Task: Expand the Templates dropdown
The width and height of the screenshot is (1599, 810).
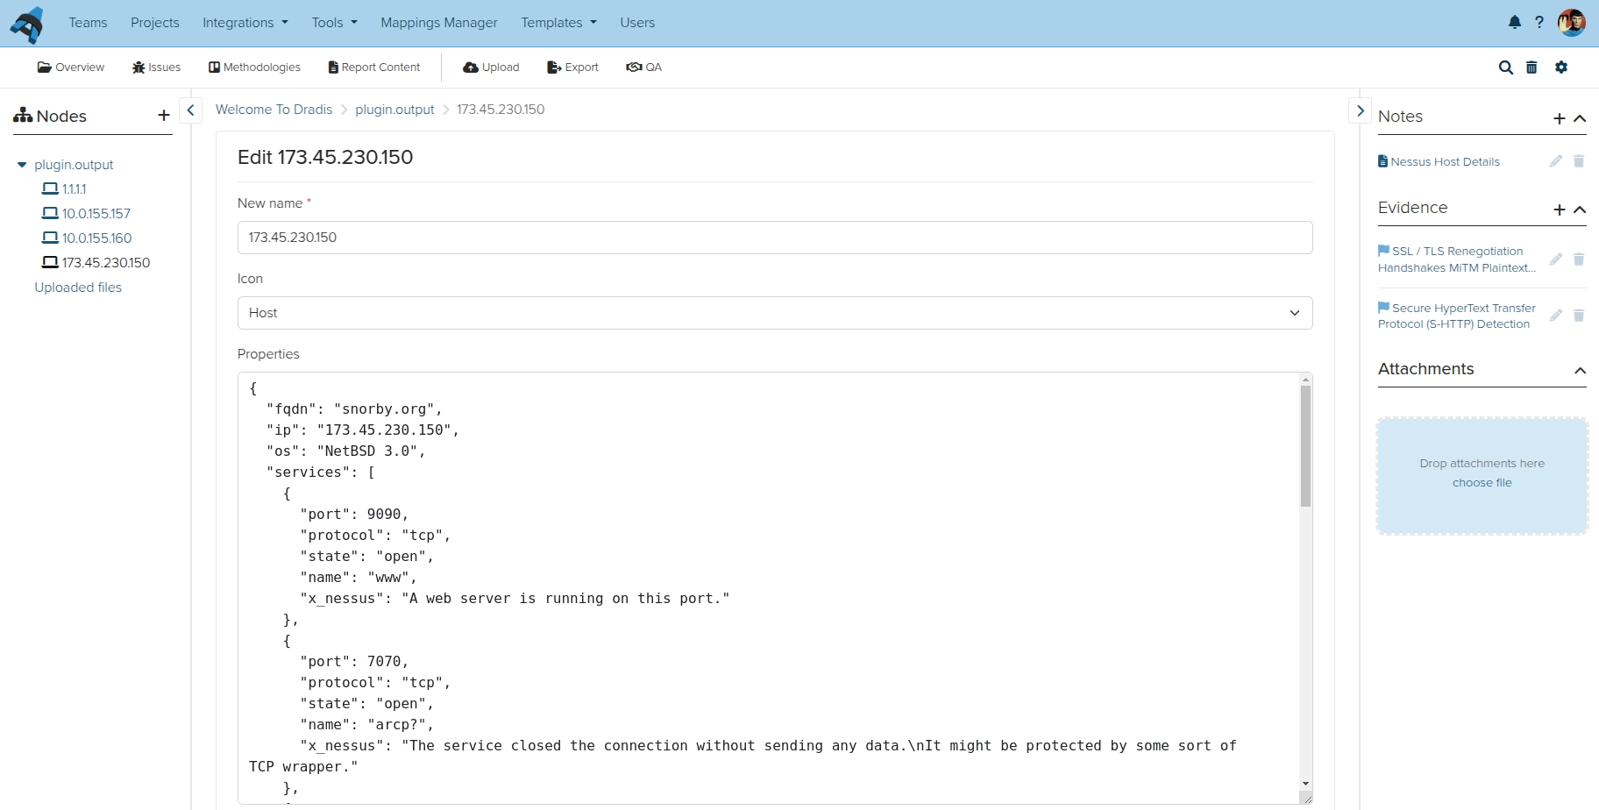Action: (558, 23)
